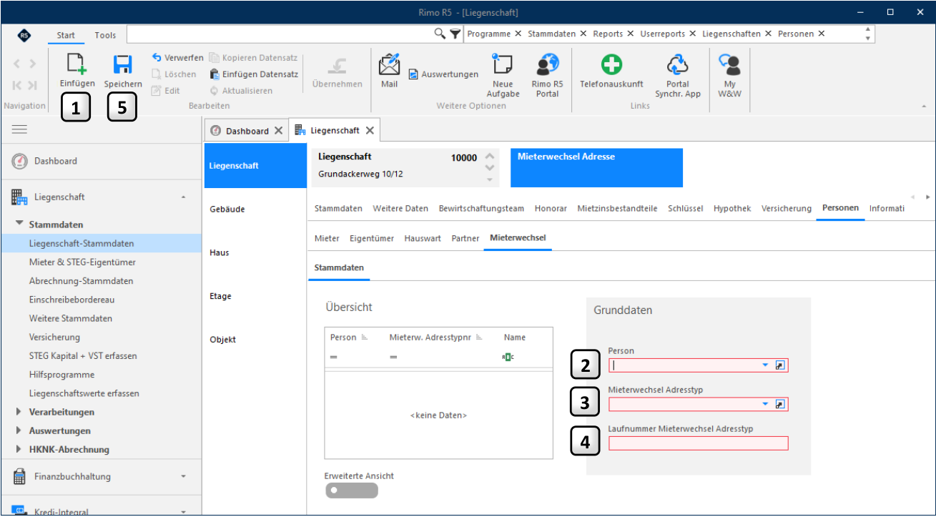The width and height of the screenshot is (936, 517).
Task: Open Dashboard in the left sidebar
Action: coord(56,161)
